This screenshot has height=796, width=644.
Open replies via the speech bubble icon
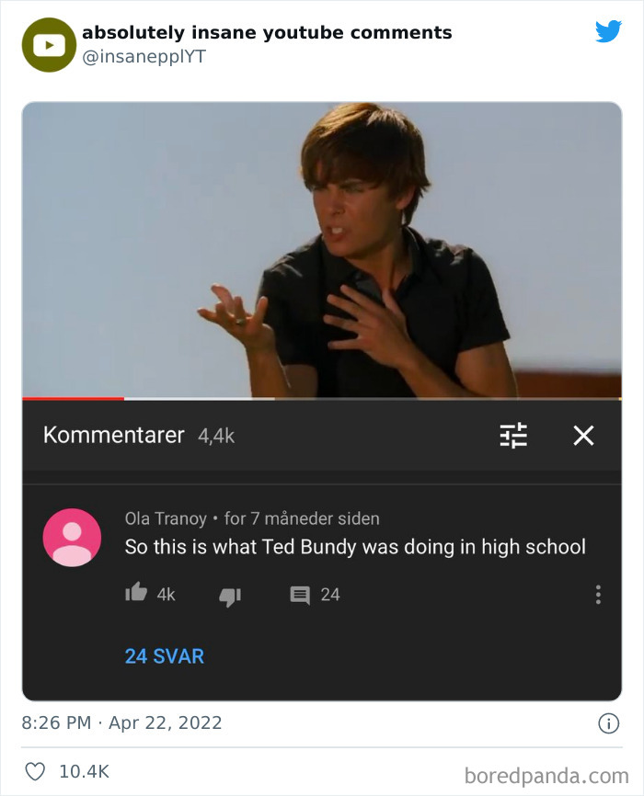coord(298,595)
